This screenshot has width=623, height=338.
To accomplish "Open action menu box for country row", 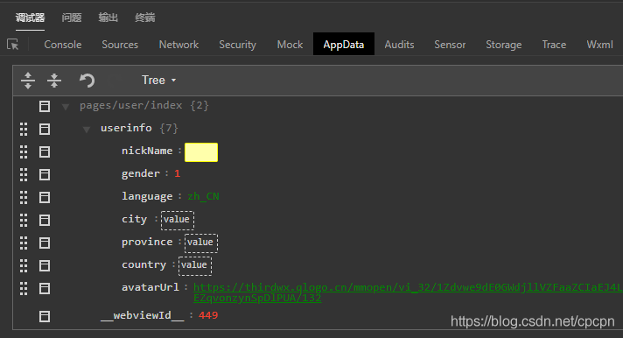I will click(45, 265).
